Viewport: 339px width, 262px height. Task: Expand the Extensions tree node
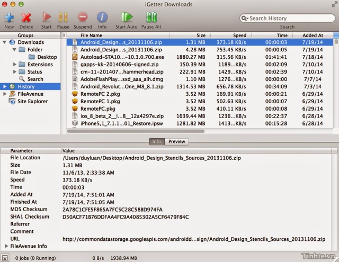[x=14, y=65]
